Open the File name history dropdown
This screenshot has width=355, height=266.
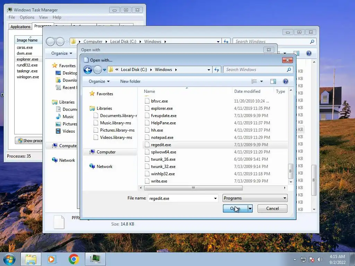coord(215,198)
